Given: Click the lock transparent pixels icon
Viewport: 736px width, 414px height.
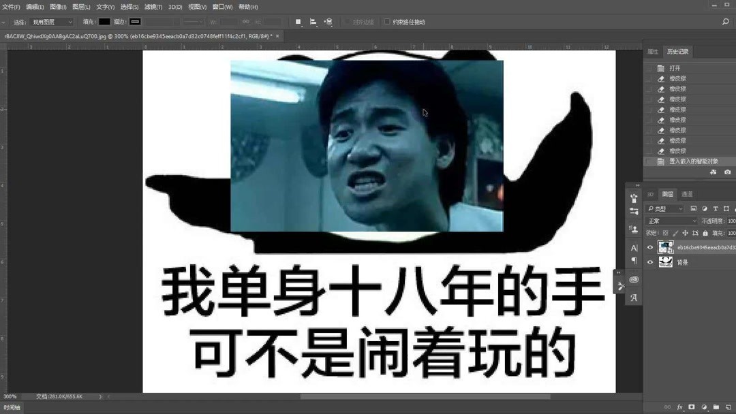Looking at the screenshot, I should [666, 234].
